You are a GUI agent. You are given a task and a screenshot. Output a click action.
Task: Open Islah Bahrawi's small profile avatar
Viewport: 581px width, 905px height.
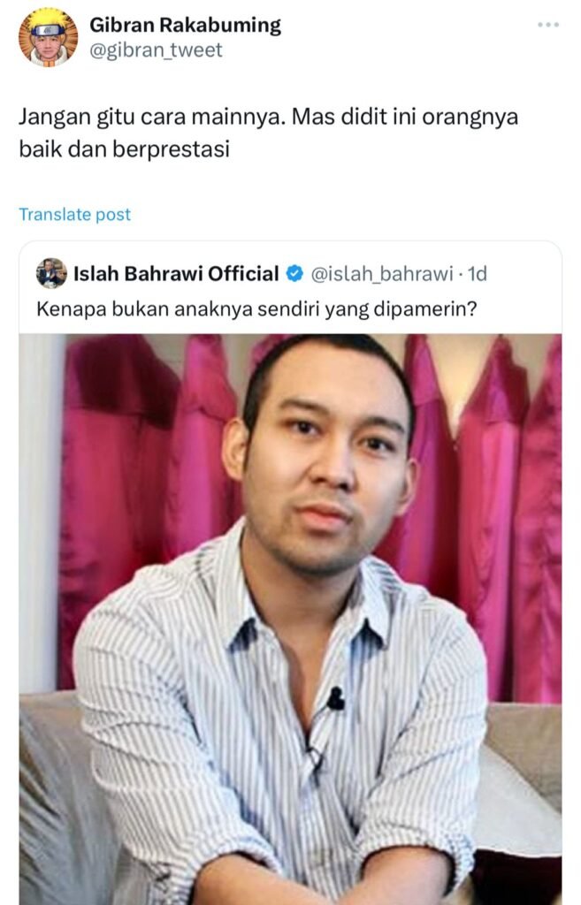(51, 273)
